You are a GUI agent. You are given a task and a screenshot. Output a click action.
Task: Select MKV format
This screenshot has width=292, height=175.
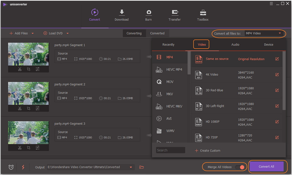[170, 94]
